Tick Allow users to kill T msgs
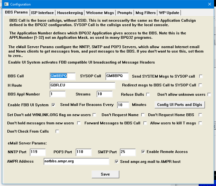This screenshot has width=216, height=186. click(x=201, y=123)
